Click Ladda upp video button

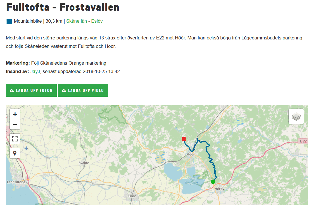pos(83,90)
